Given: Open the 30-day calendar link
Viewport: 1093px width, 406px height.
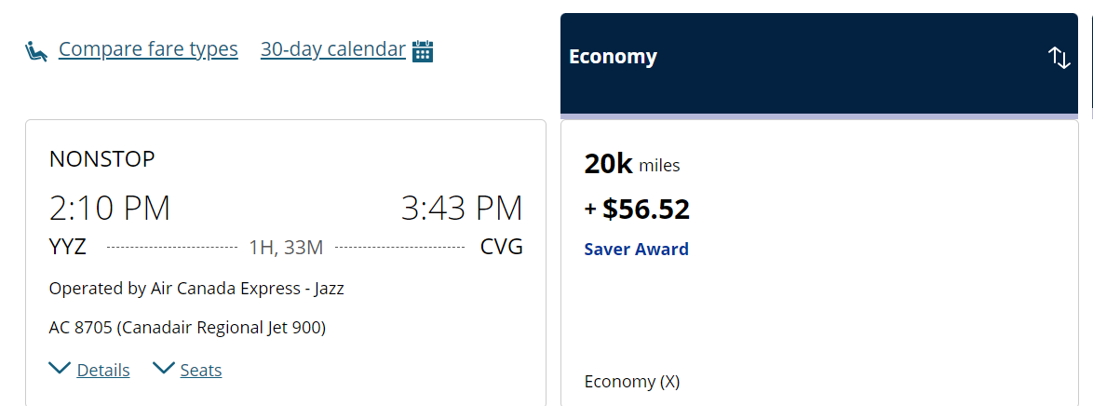Looking at the screenshot, I should pyautogui.click(x=332, y=49).
